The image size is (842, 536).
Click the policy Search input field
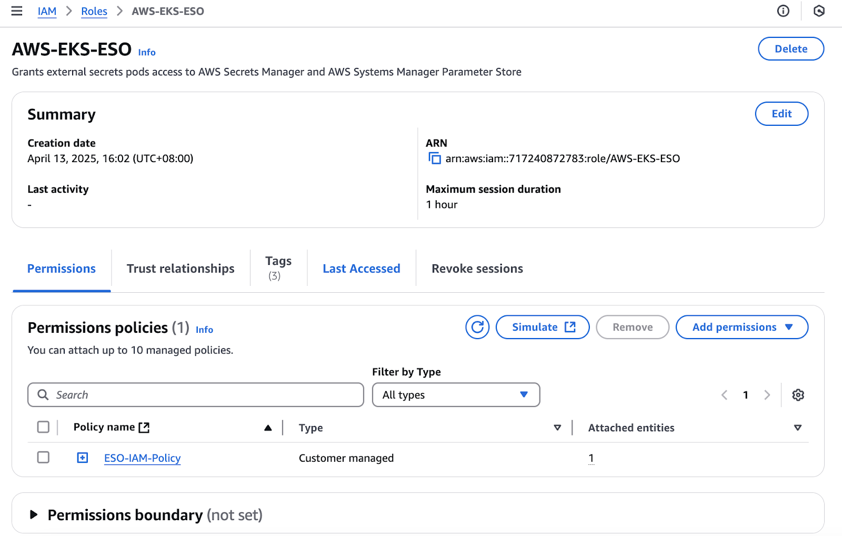point(196,395)
